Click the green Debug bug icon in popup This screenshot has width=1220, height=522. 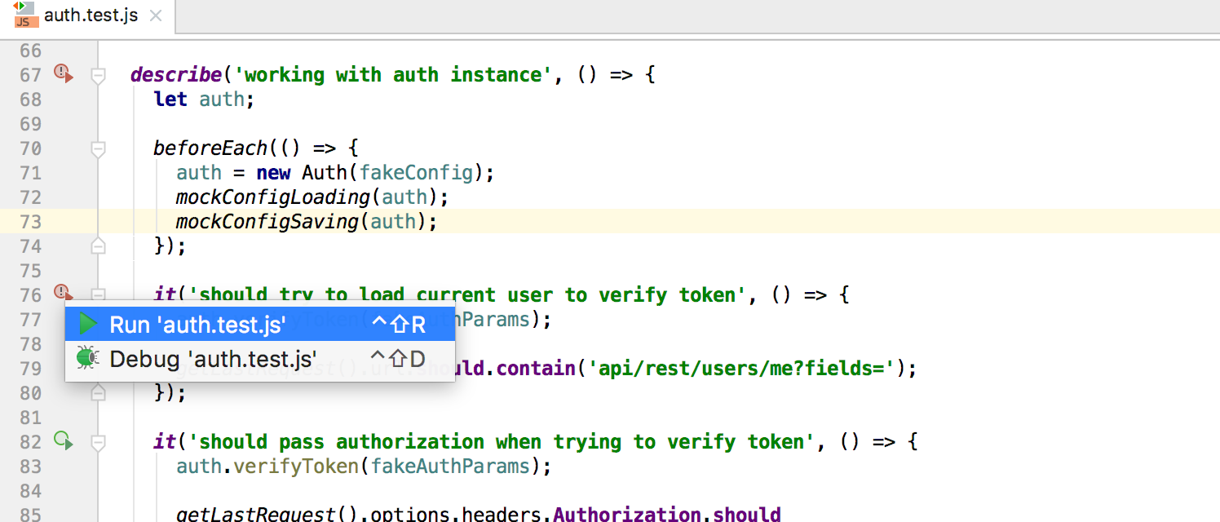click(x=86, y=358)
